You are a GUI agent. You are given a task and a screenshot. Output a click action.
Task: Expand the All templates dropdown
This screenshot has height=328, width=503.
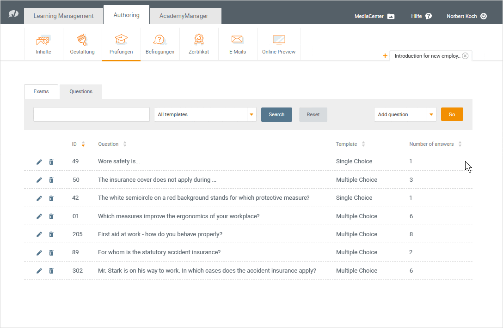click(251, 115)
